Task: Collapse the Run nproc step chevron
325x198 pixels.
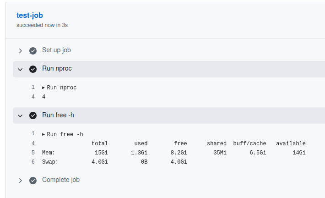Action: click(20, 69)
